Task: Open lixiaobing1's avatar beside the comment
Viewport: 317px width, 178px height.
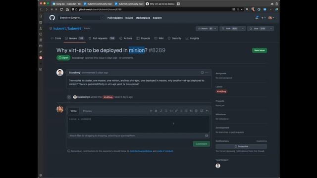Action: [60, 73]
